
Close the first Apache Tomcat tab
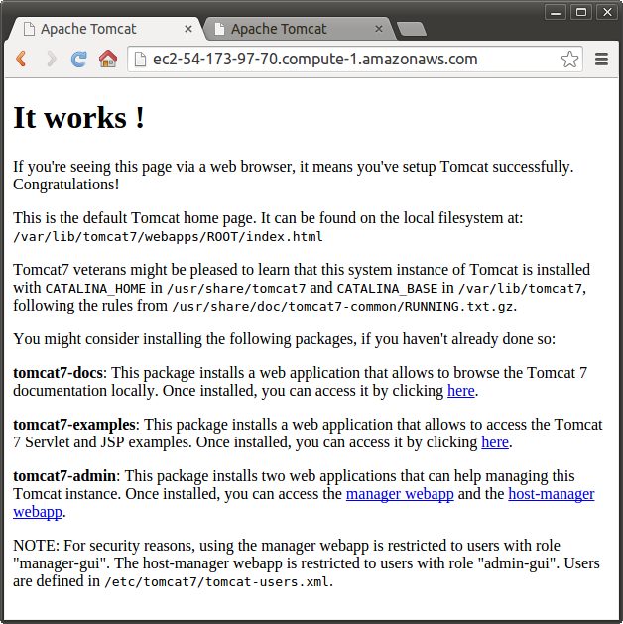pyautogui.click(x=188, y=29)
